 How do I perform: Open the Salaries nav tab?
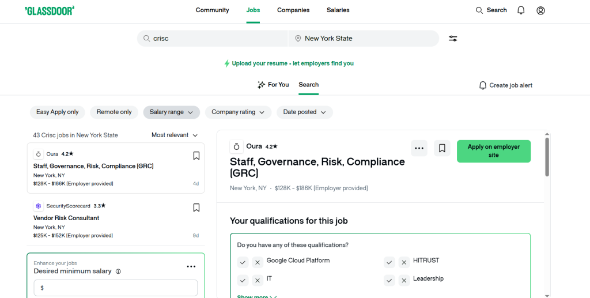(x=338, y=10)
